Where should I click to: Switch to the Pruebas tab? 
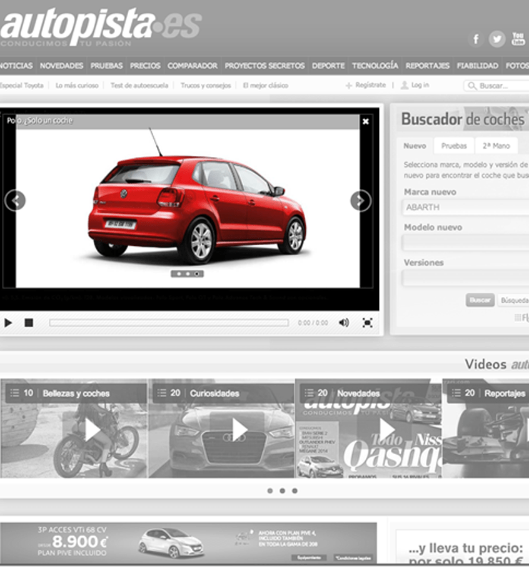tap(453, 145)
